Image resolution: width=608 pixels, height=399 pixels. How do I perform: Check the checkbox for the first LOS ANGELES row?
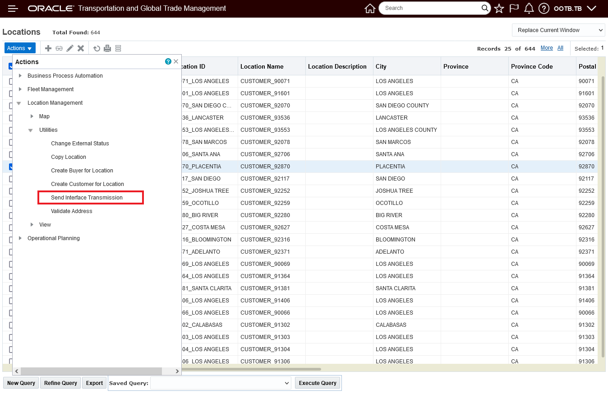(x=10, y=81)
